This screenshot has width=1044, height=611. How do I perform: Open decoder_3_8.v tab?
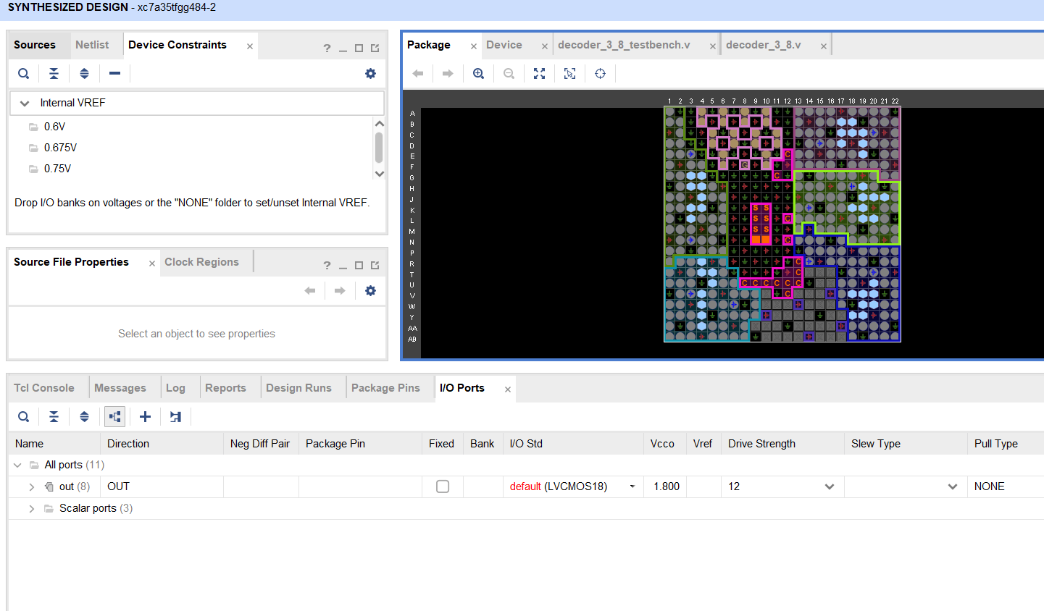click(764, 45)
